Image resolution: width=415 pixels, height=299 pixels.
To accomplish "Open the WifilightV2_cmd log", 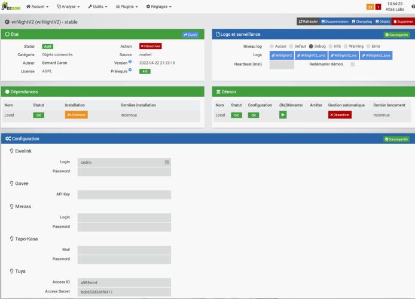I will [311, 55].
